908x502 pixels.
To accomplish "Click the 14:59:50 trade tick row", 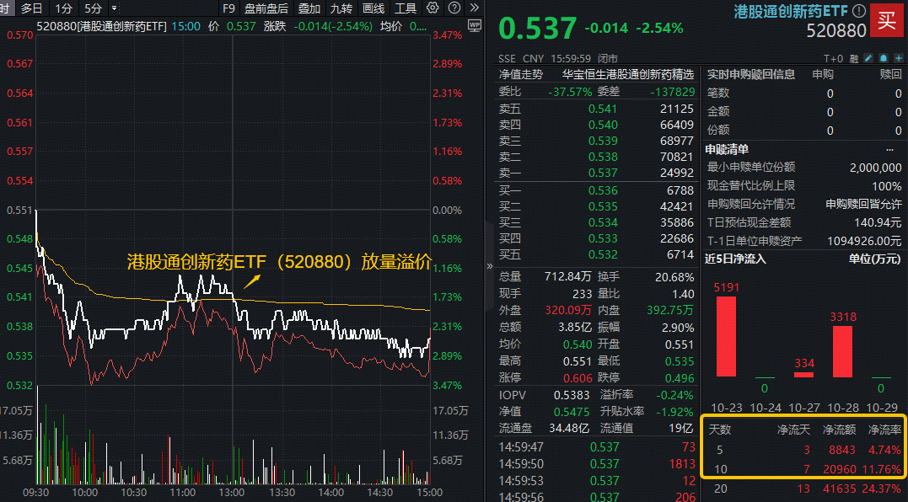I will 596,463.
